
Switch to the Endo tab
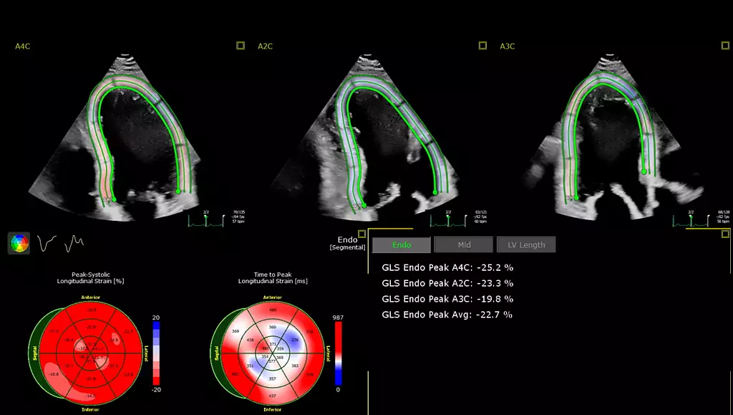[x=402, y=244]
